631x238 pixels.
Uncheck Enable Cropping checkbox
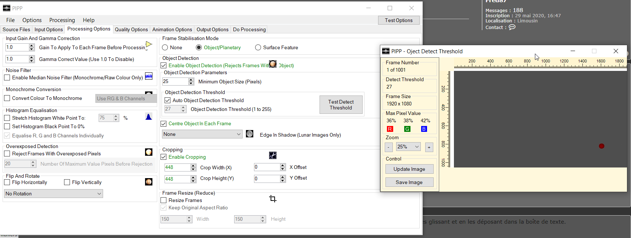tap(163, 157)
